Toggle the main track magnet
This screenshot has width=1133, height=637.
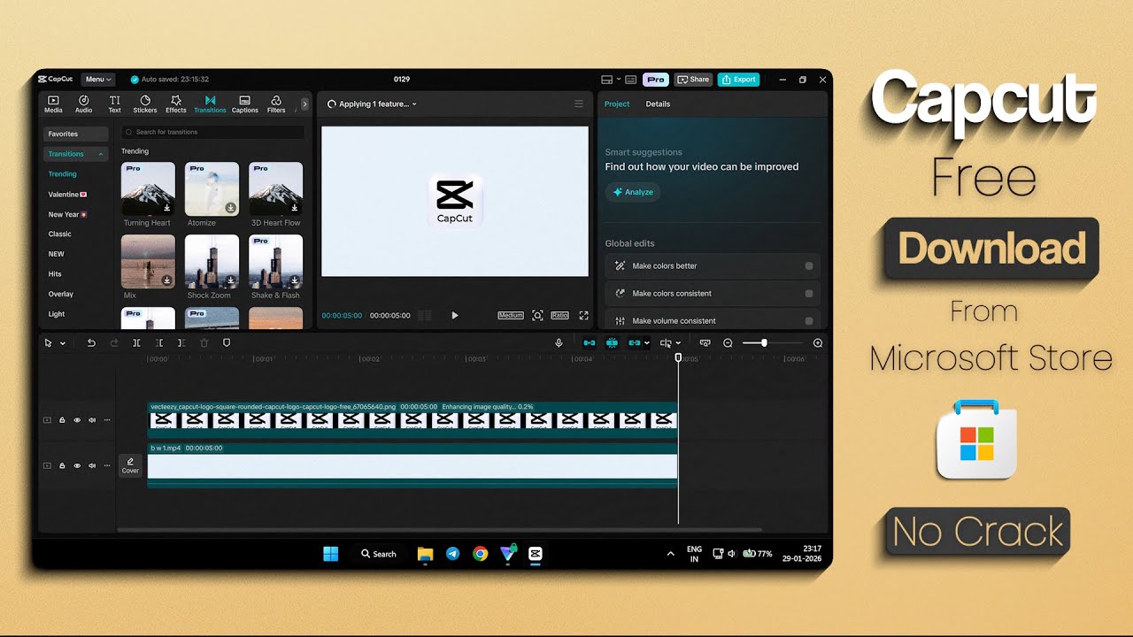point(590,343)
